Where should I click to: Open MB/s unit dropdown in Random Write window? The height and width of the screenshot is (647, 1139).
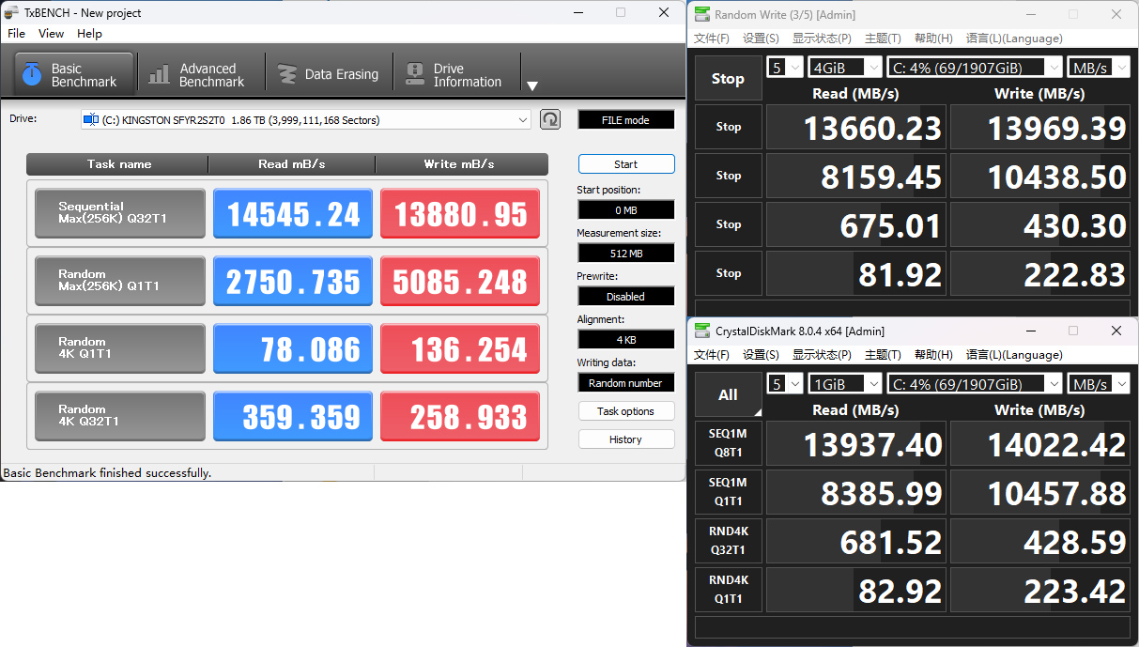tap(1098, 67)
